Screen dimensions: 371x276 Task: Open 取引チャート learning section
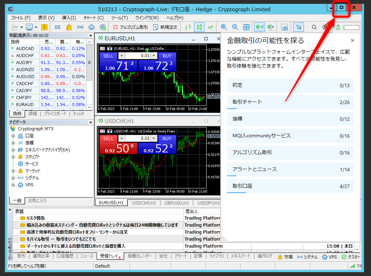tap(291, 102)
